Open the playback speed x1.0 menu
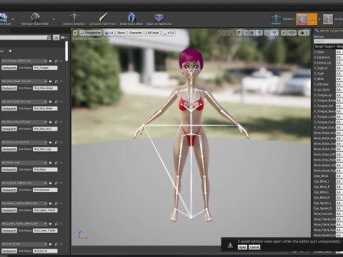 169,33
